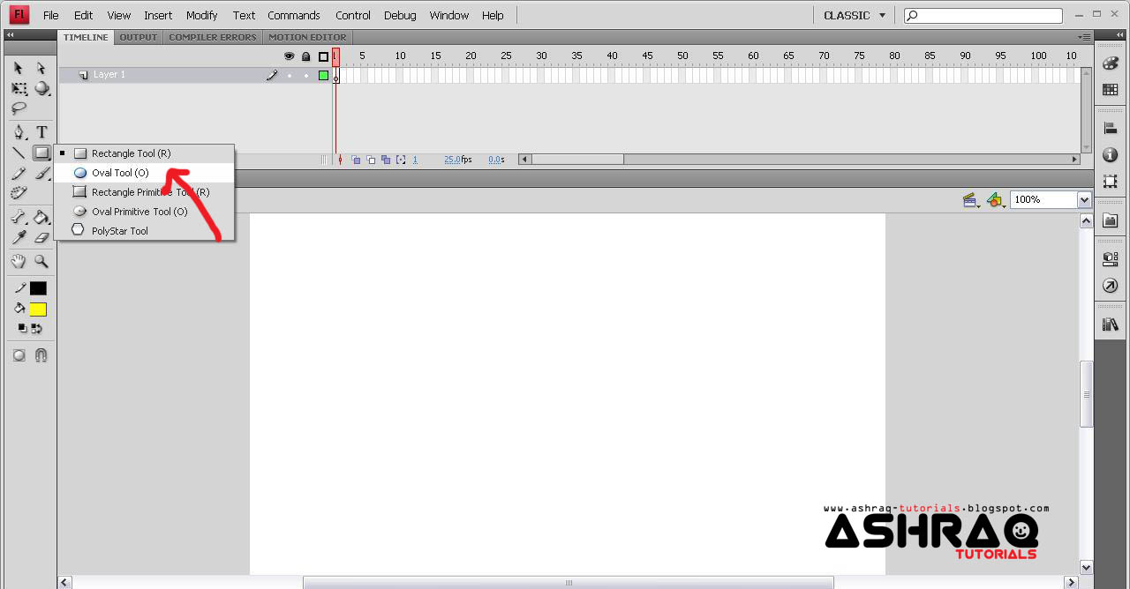Select PolyStar Tool from flyout menu
Screen dimensions: 1130x589
tap(119, 231)
